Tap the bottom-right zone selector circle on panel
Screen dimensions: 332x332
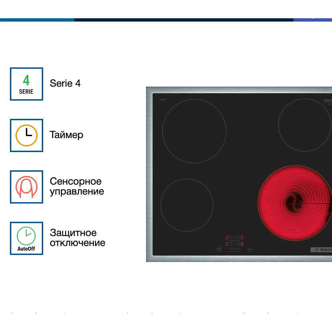(238, 244)
